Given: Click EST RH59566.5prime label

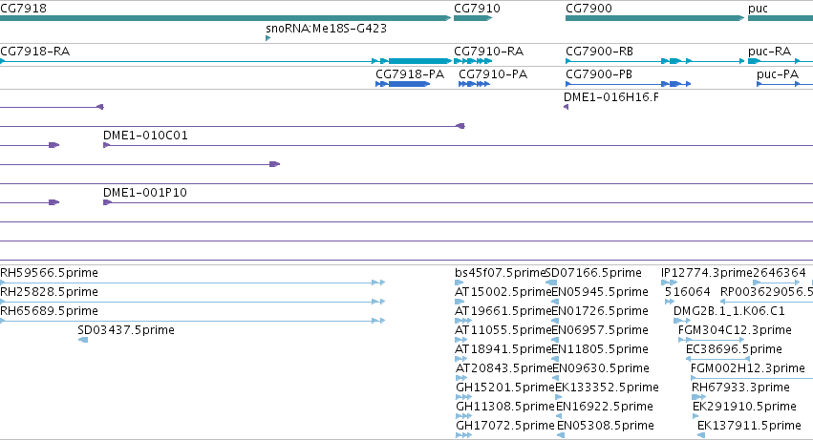Looking at the screenshot, I should [49, 273].
